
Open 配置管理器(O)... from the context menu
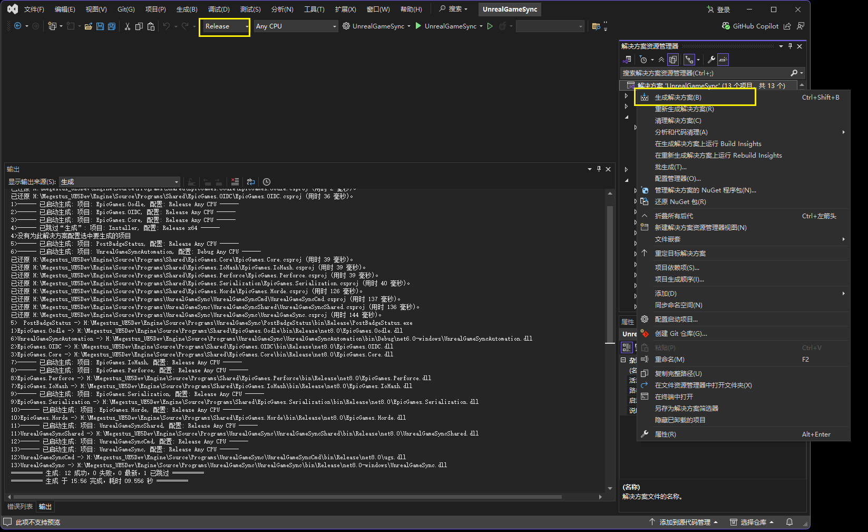[x=743, y=179]
